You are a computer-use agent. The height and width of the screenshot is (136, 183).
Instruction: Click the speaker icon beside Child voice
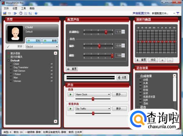pos(52,64)
